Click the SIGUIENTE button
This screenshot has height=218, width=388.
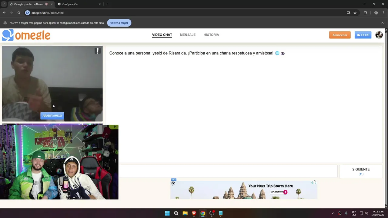click(x=361, y=171)
